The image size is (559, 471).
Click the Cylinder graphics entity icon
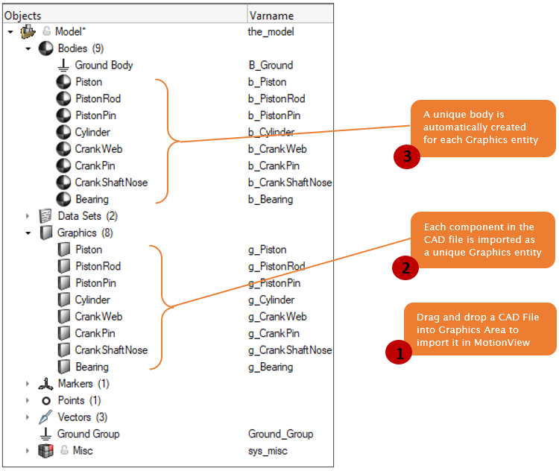point(63,300)
